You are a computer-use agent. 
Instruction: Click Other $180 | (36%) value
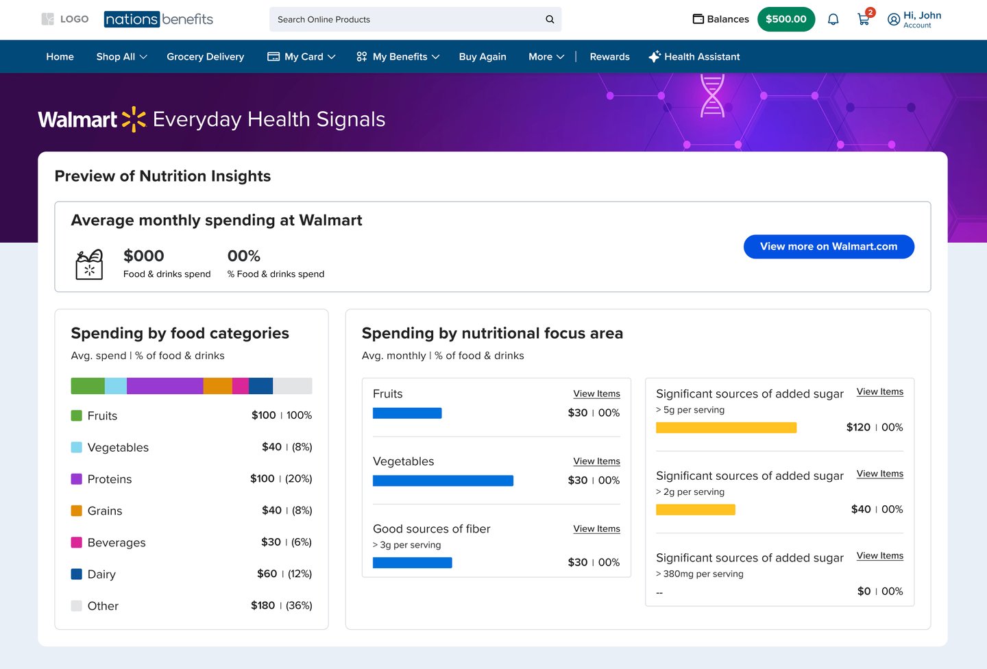point(281,605)
